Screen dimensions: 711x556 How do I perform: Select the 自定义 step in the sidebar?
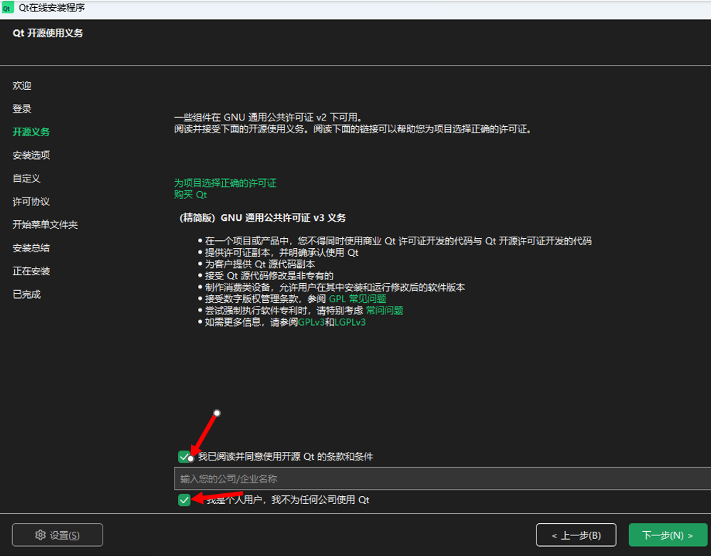point(26,178)
